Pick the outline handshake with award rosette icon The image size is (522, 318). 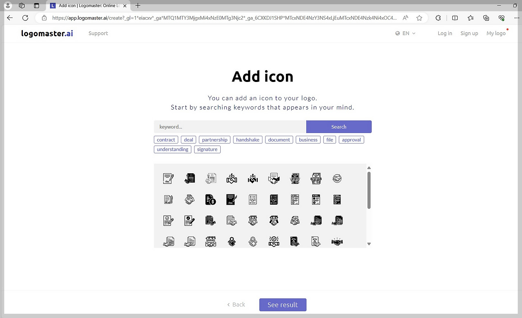click(x=253, y=242)
